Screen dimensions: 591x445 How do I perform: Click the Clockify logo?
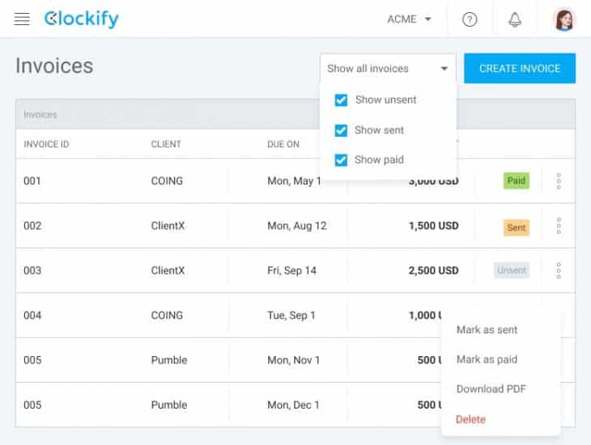click(x=82, y=19)
